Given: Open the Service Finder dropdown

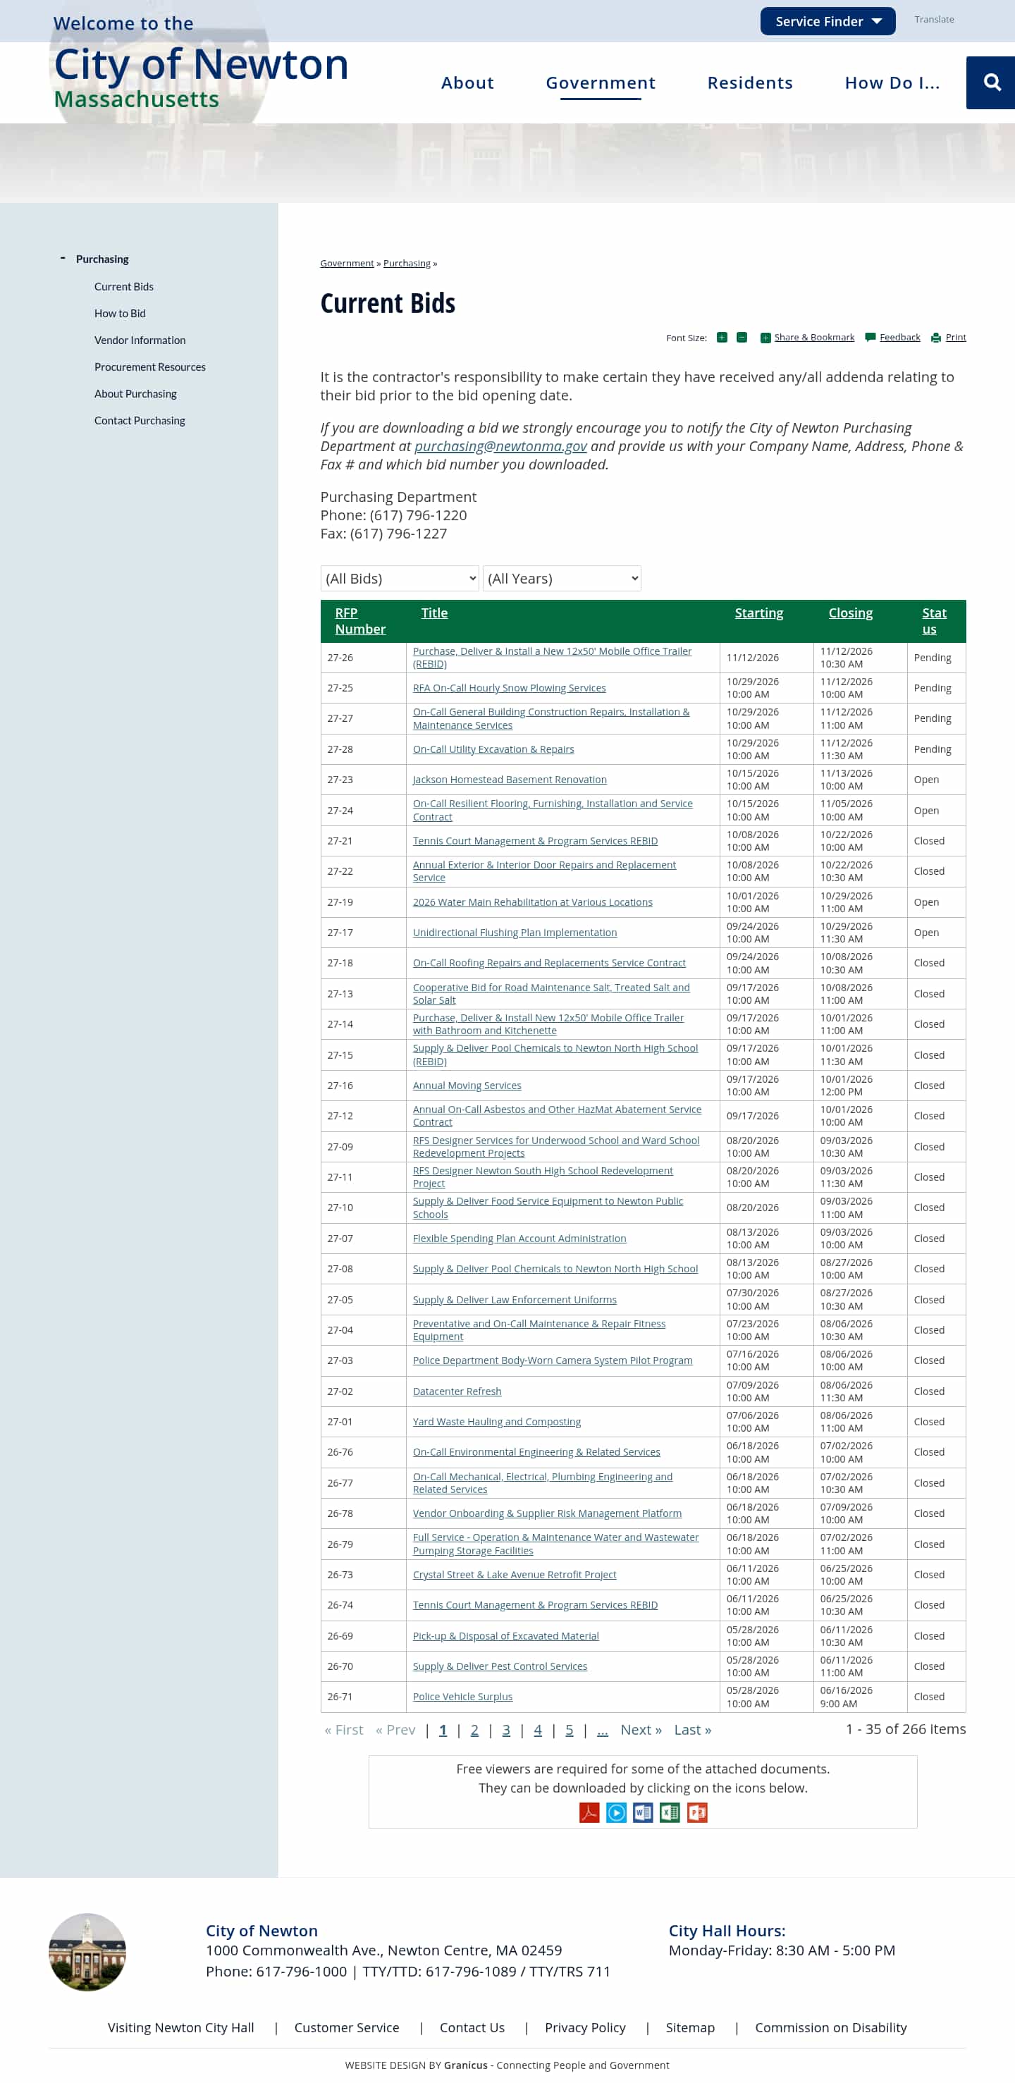Looking at the screenshot, I should pyautogui.click(x=828, y=21).
